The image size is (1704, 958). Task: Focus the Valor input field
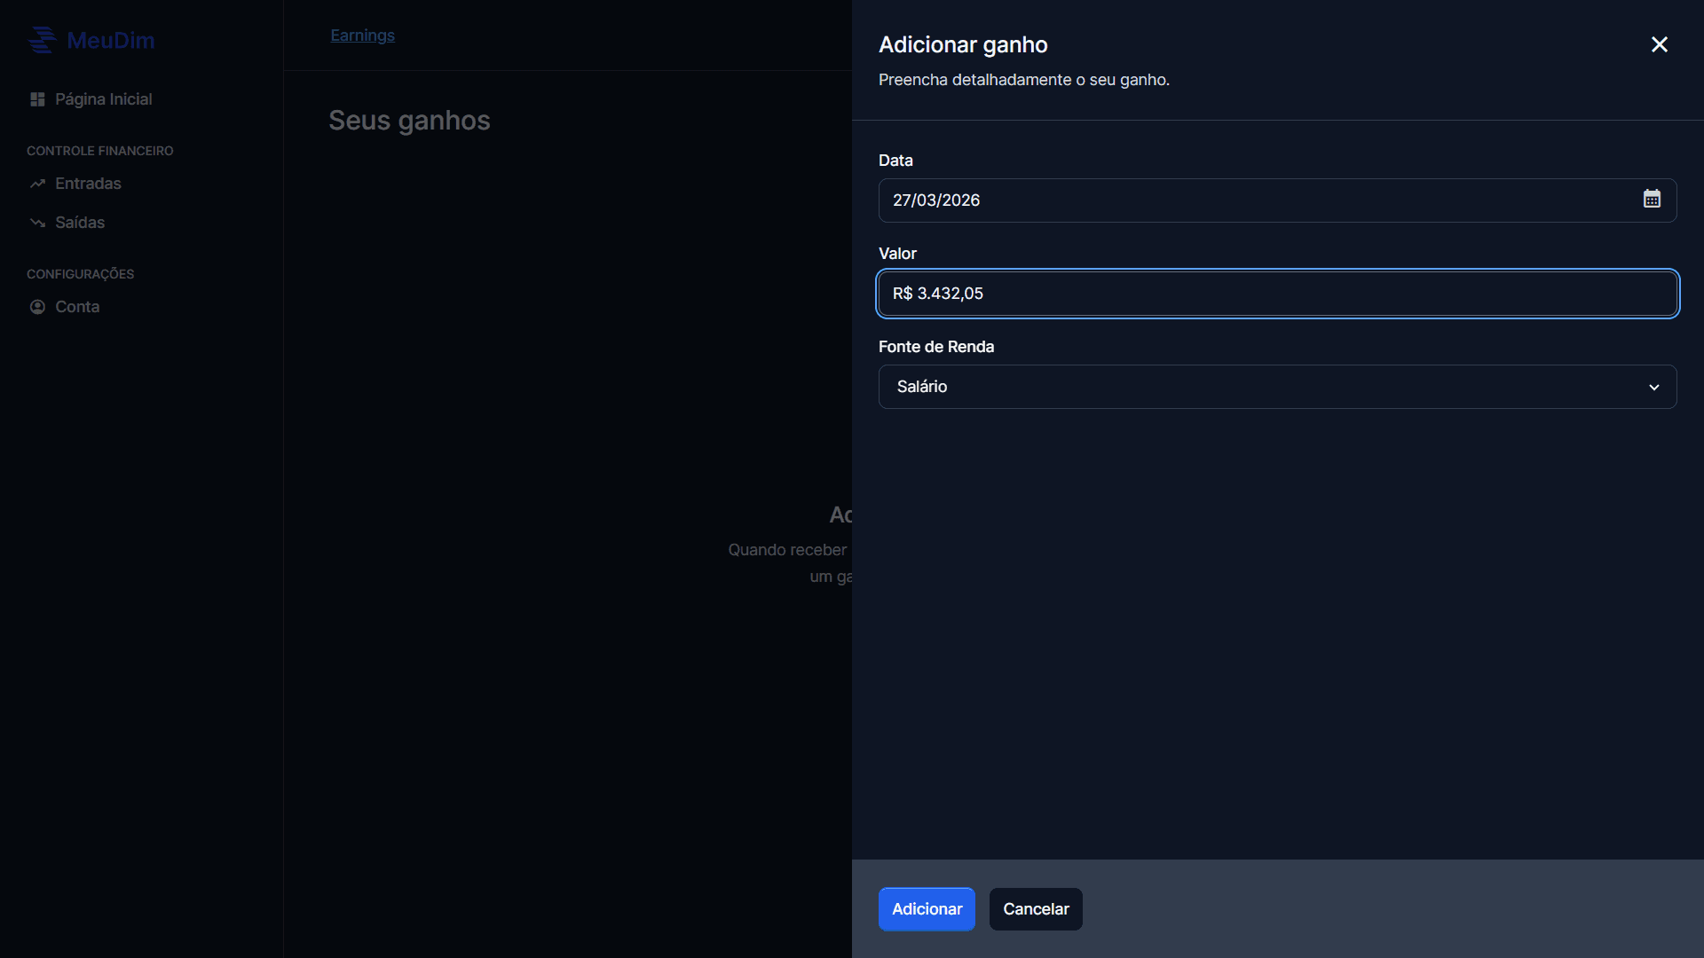[x=1277, y=294]
